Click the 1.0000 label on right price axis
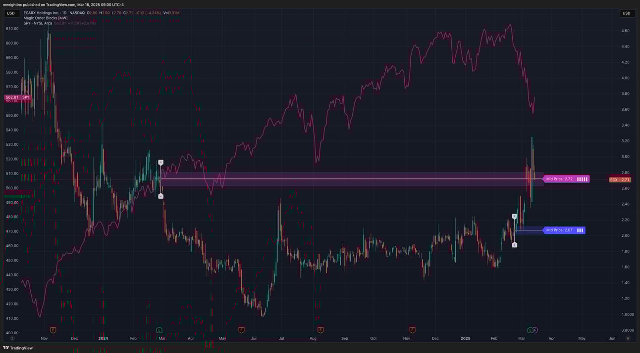 click(627, 314)
